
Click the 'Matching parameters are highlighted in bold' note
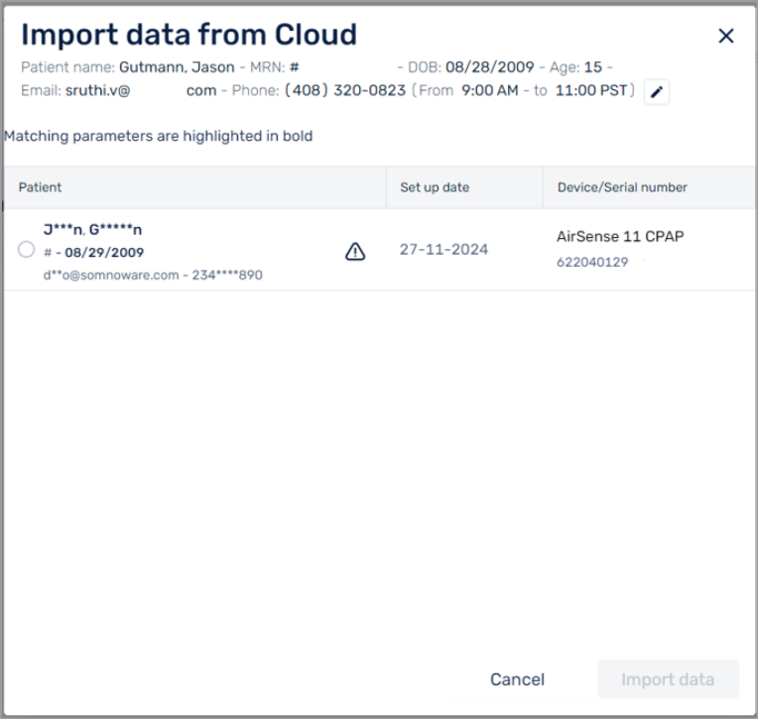pos(158,136)
